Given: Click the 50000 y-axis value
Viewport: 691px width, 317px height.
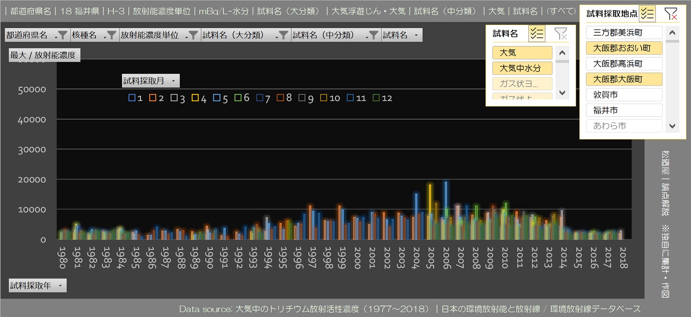Looking at the screenshot, I should click(x=32, y=90).
